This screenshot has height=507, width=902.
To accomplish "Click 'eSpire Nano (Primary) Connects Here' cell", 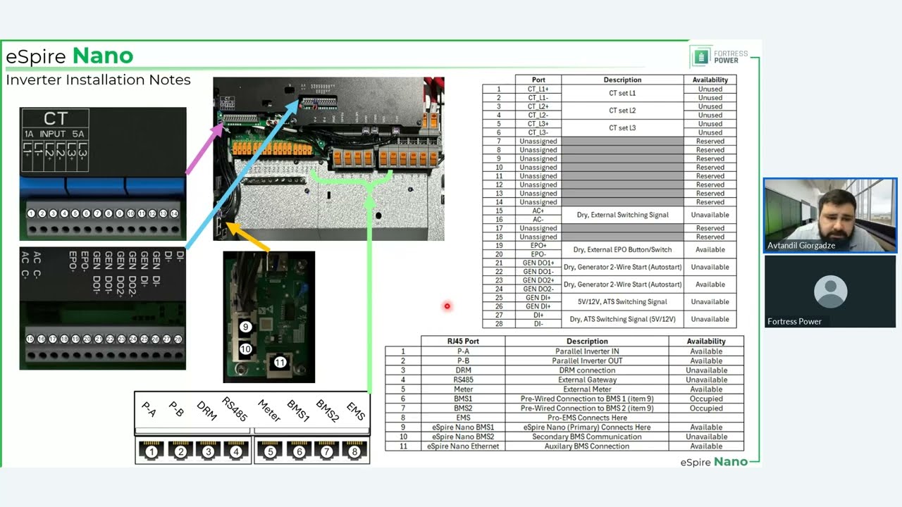I will [x=587, y=427].
